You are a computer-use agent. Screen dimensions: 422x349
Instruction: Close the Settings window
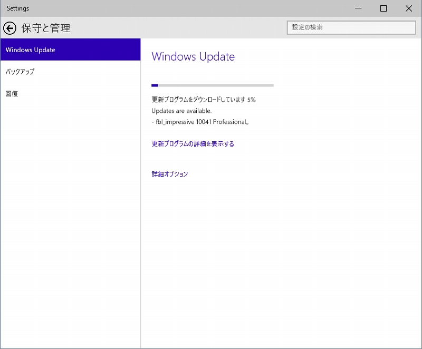408,8
